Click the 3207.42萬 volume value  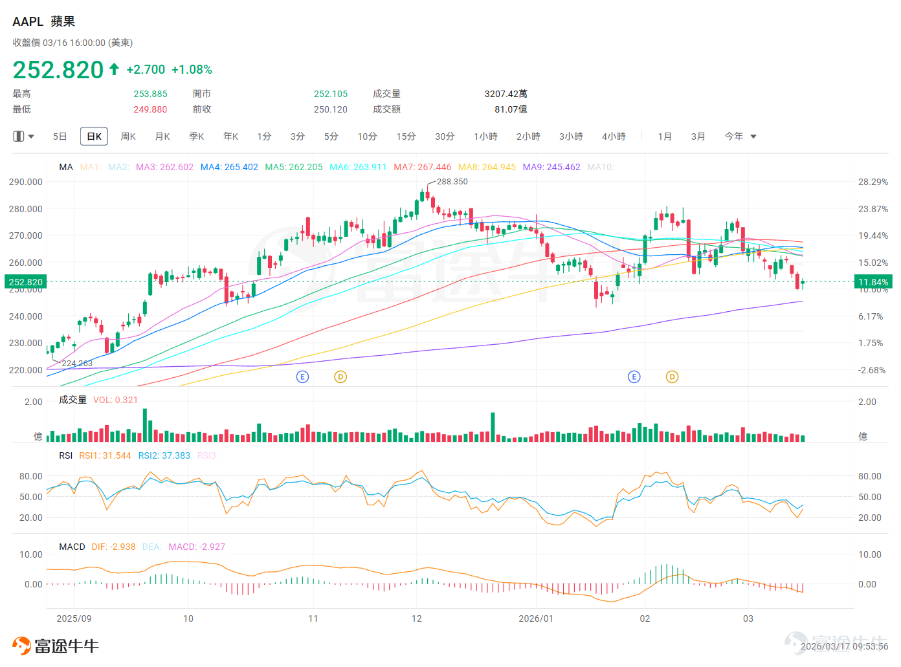click(506, 94)
